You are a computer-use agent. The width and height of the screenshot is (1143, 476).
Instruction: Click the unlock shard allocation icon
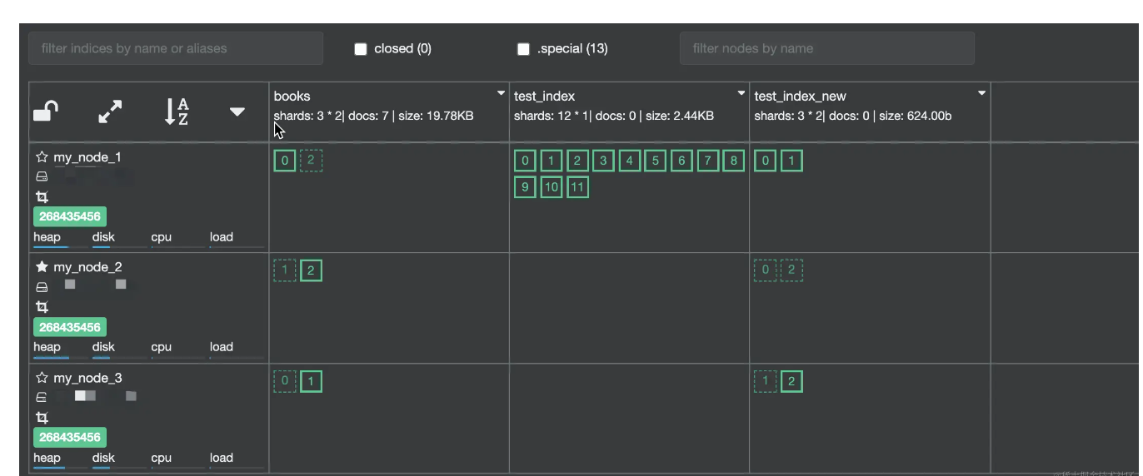pyautogui.click(x=46, y=111)
